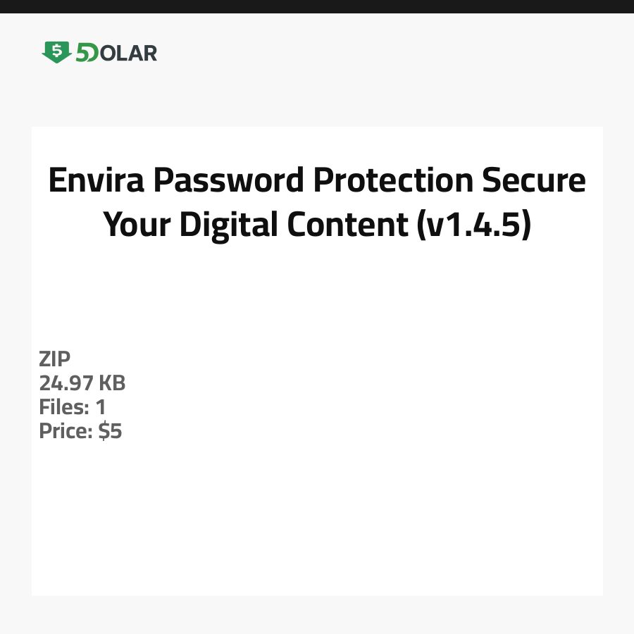The height and width of the screenshot is (634, 634).
Task: Click the $5 price value
Action: click(110, 431)
